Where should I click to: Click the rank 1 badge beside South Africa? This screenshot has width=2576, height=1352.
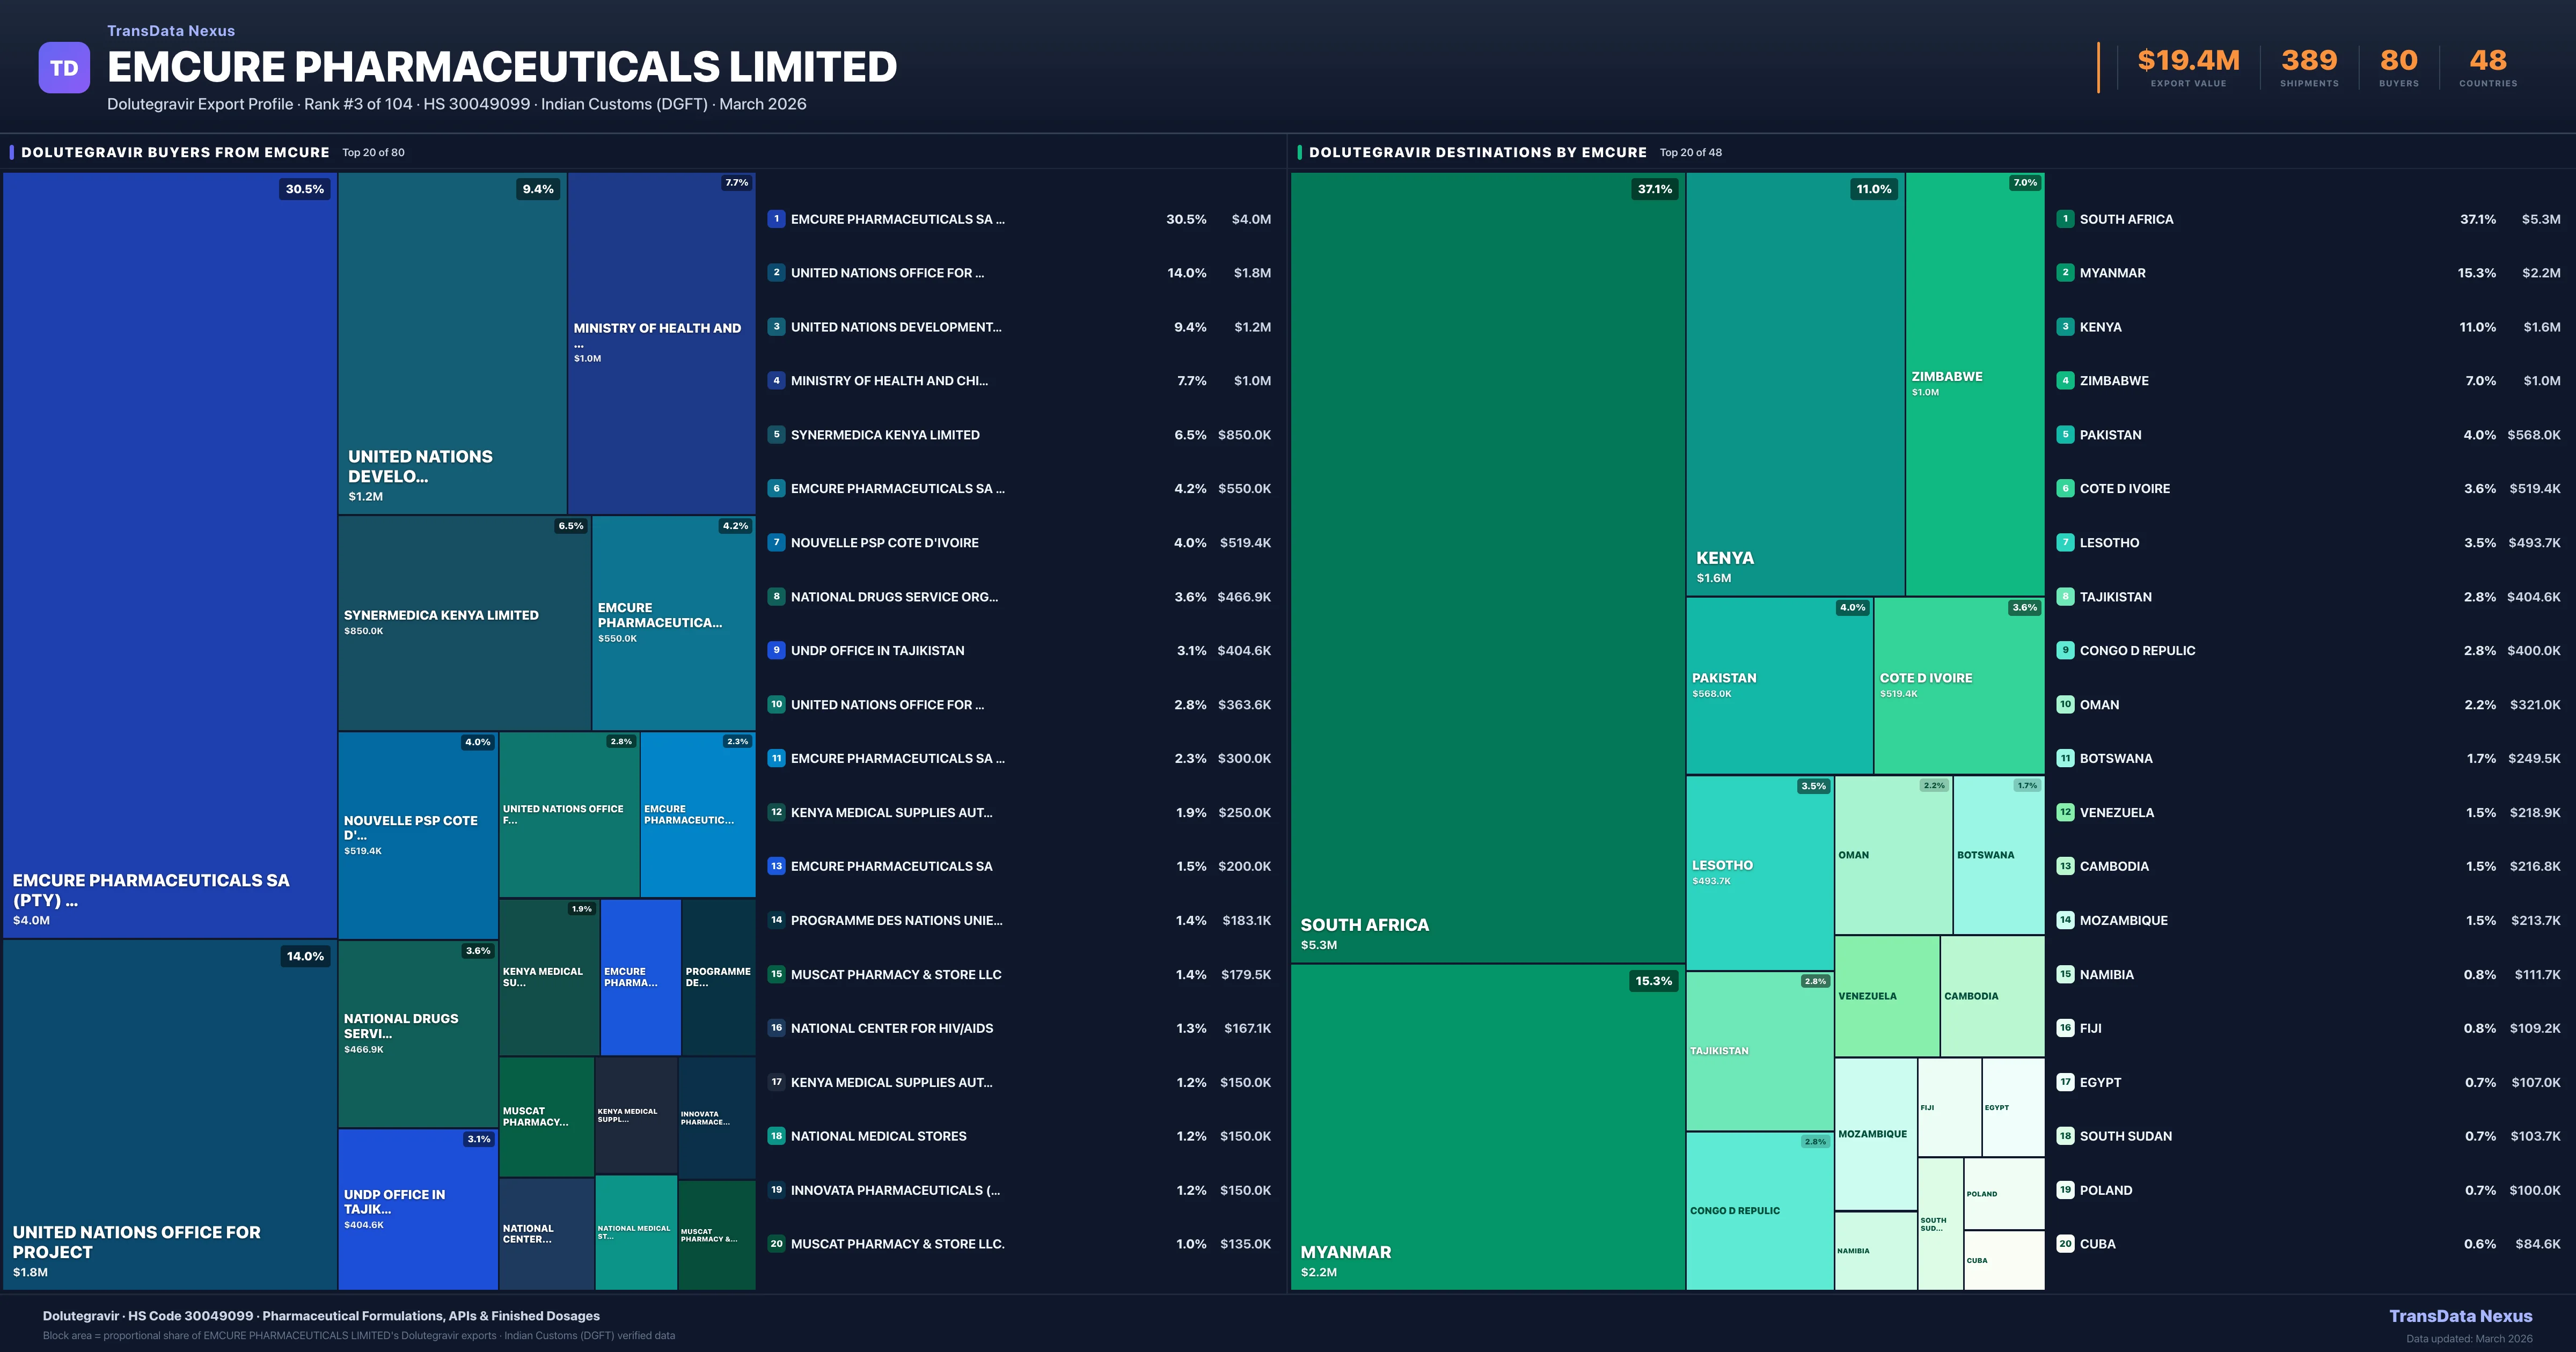[2065, 219]
